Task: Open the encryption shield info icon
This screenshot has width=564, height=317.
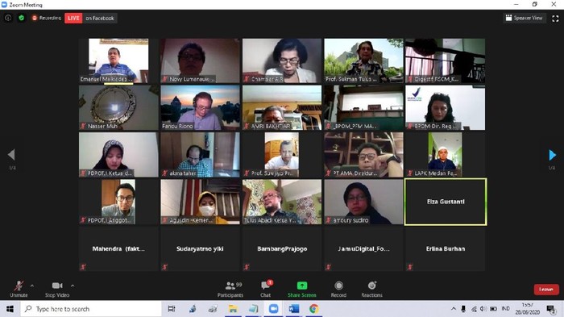Action: pyautogui.click(x=21, y=18)
